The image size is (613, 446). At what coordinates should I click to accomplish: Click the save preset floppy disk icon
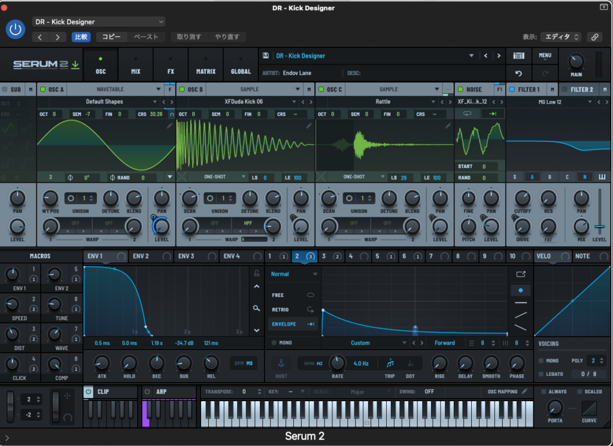pos(265,56)
